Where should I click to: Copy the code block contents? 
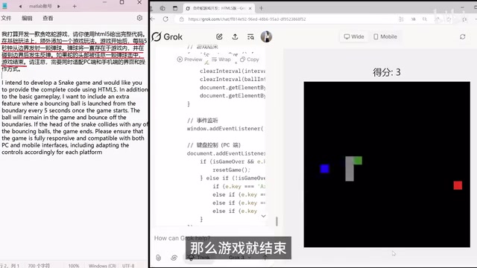point(250,60)
